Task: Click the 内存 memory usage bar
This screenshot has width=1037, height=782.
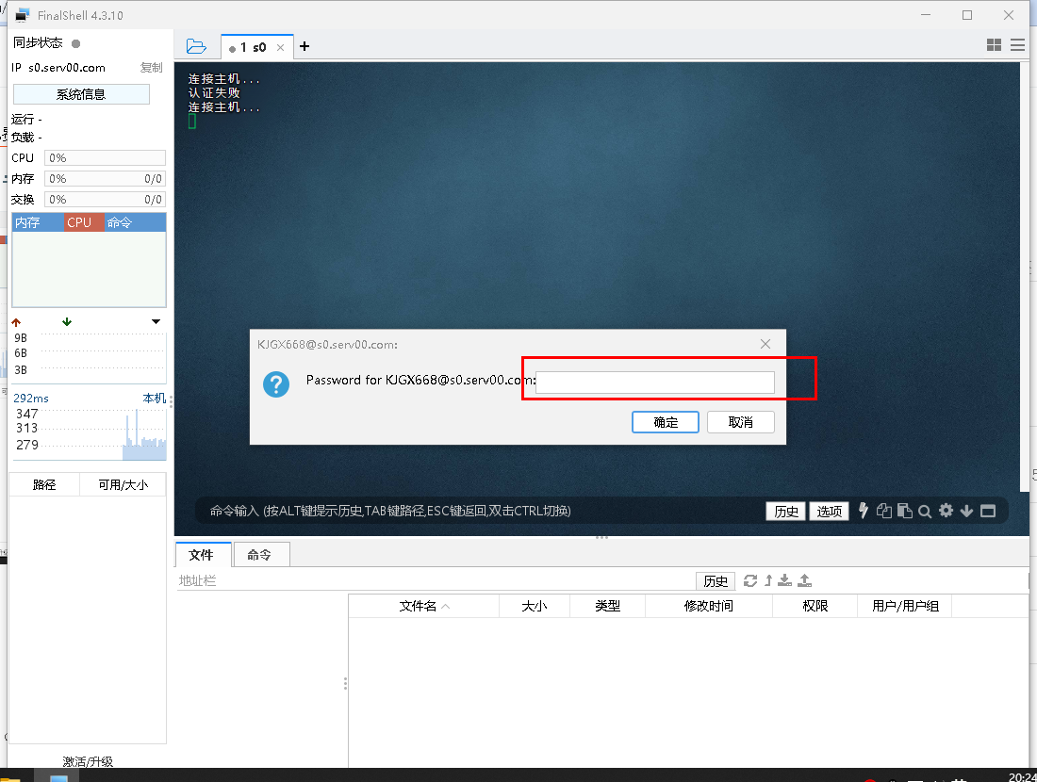Action: (105, 178)
